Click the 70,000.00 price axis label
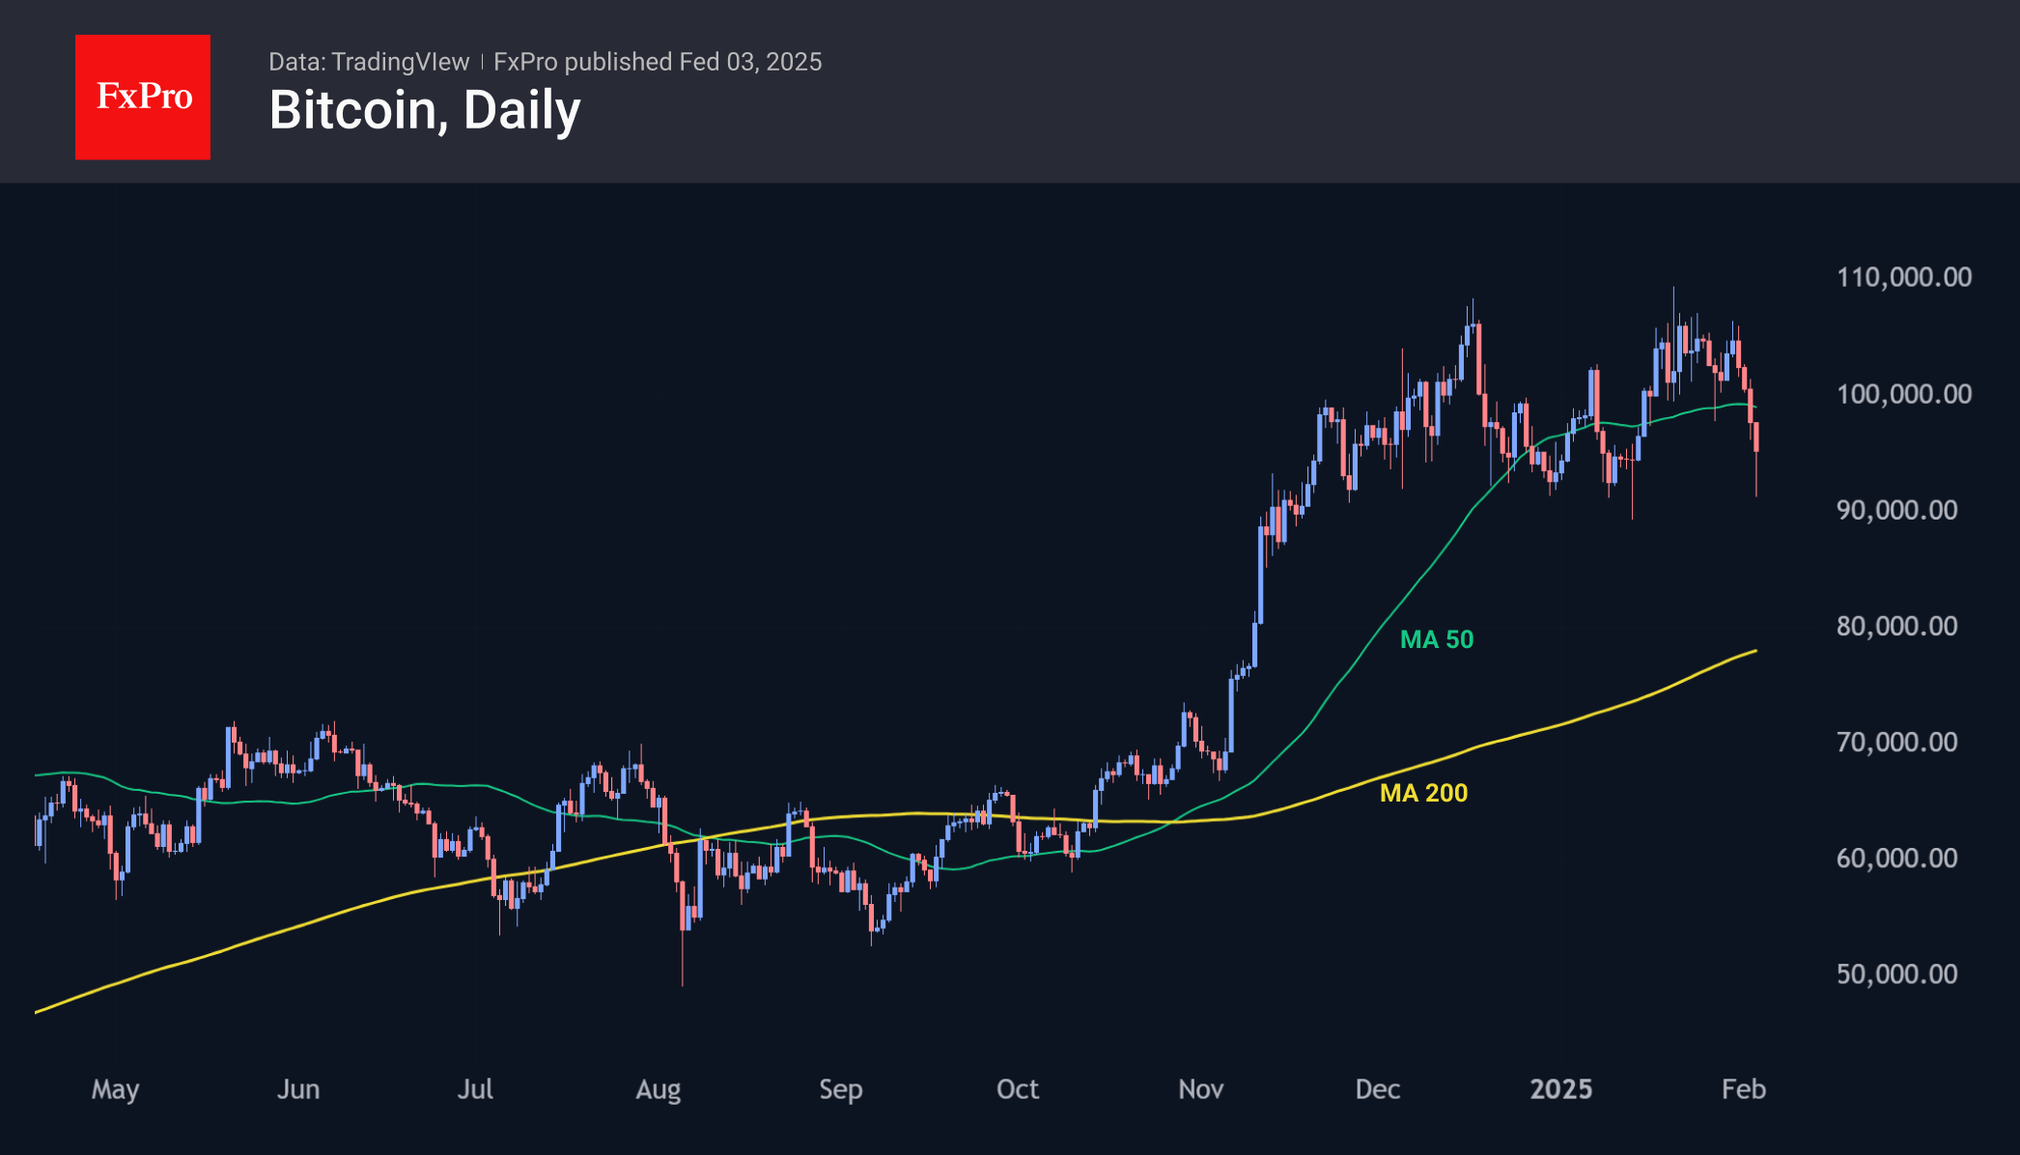This screenshot has width=2020, height=1155. click(x=1896, y=742)
